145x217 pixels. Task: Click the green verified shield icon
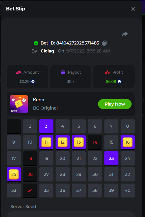36,43
